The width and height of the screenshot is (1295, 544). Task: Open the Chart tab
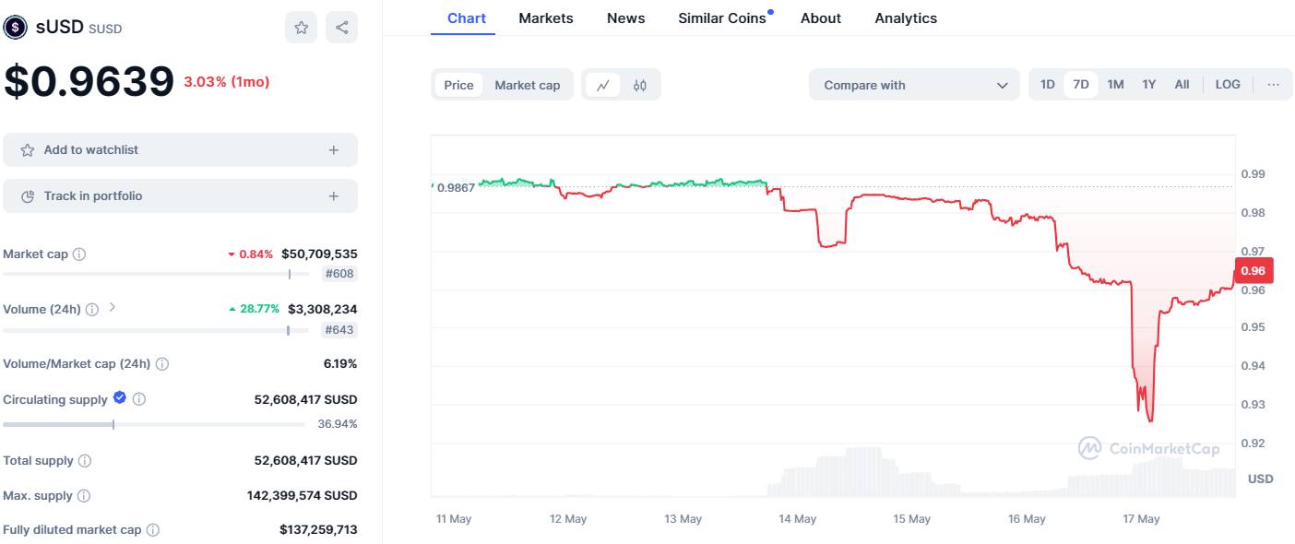tap(467, 18)
